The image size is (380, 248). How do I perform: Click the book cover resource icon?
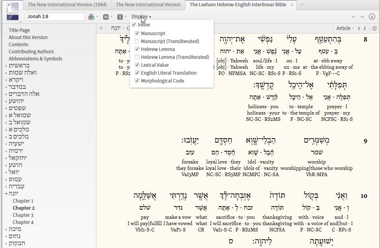12,11
